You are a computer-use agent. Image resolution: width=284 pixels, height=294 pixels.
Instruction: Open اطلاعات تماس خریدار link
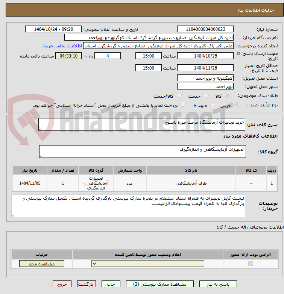pos(62,46)
